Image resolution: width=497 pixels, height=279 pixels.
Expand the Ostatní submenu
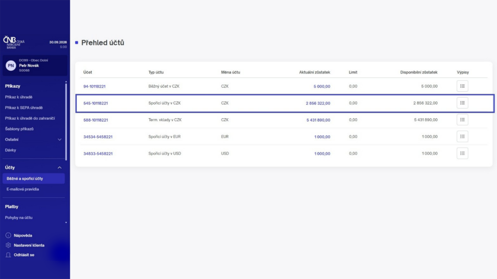(59, 139)
